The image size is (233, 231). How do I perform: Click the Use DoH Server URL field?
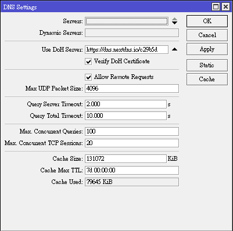click(x=127, y=50)
